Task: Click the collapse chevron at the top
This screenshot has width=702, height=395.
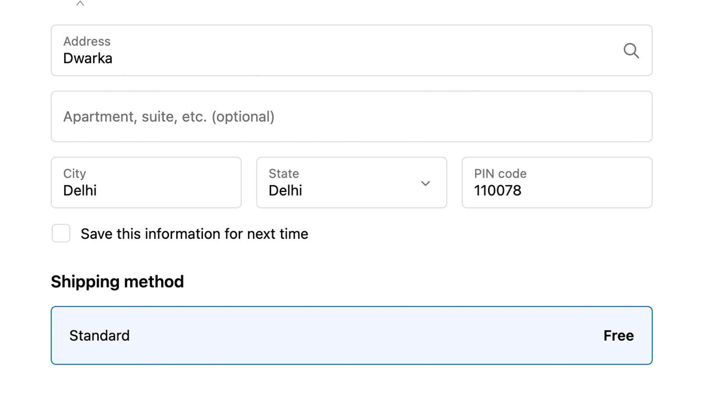Action: (80, 4)
